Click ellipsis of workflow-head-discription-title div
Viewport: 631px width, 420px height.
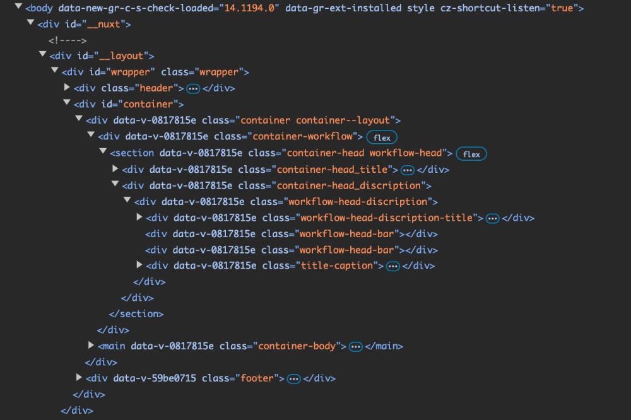point(492,218)
